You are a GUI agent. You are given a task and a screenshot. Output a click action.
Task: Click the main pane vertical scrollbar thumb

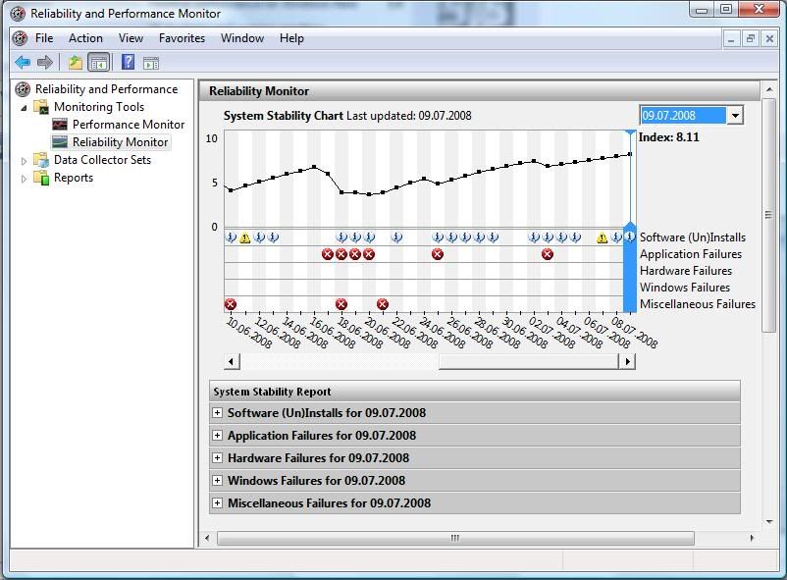(768, 215)
